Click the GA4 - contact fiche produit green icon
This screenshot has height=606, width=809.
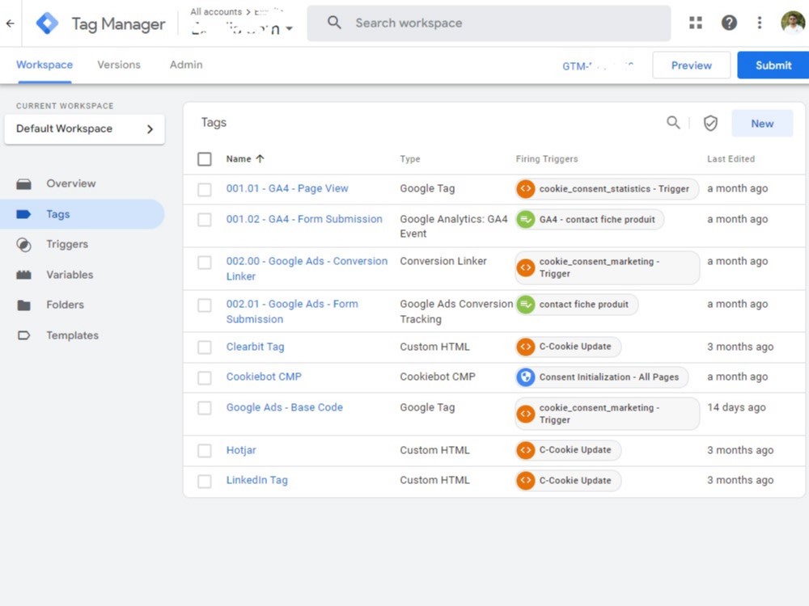tap(526, 220)
